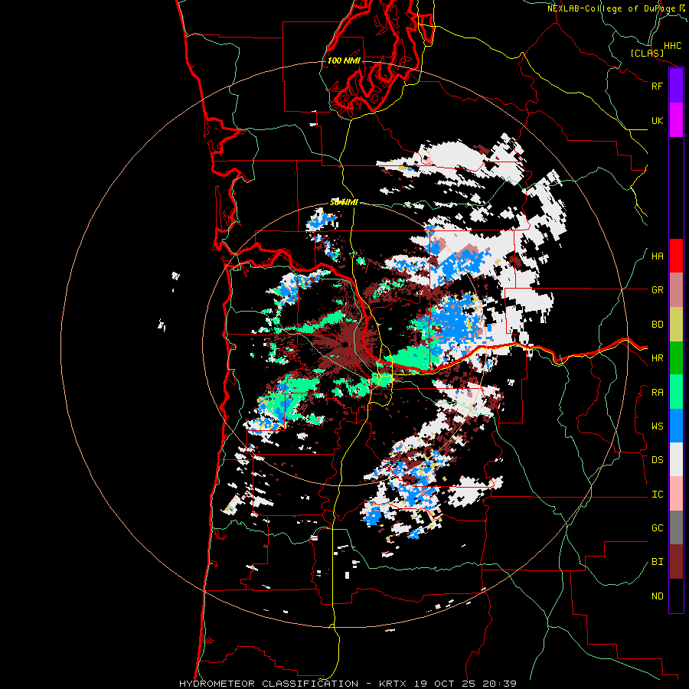The height and width of the screenshot is (689, 689).
Task: Click the UK legend label
Action: 657,120
